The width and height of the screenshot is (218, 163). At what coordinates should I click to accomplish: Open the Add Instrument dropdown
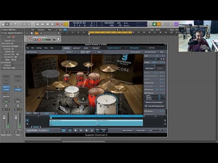point(32,52)
